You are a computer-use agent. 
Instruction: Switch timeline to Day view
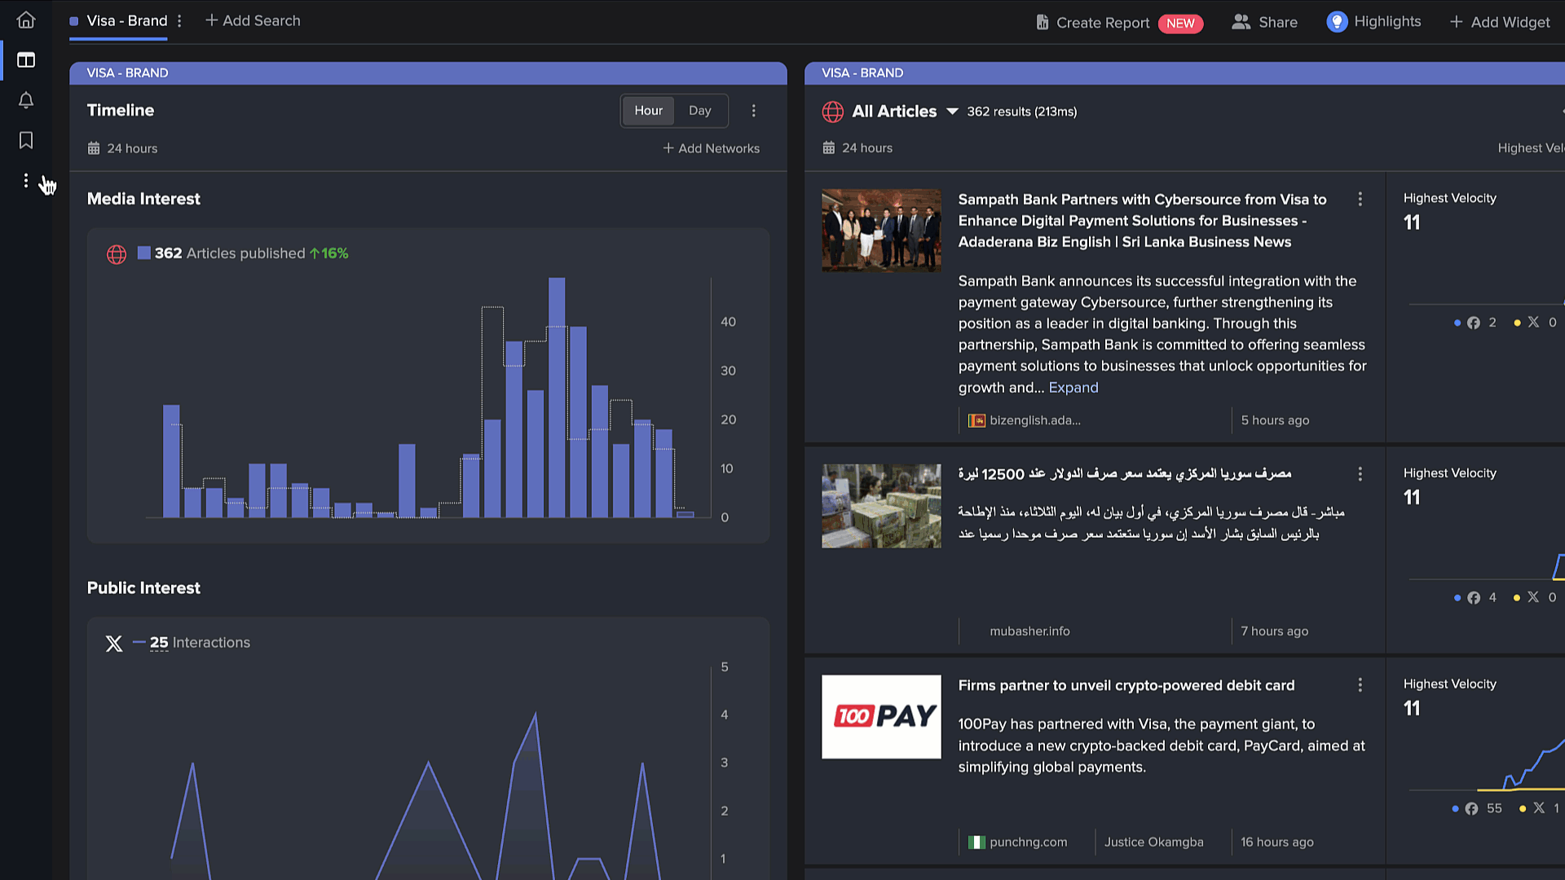pos(700,111)
